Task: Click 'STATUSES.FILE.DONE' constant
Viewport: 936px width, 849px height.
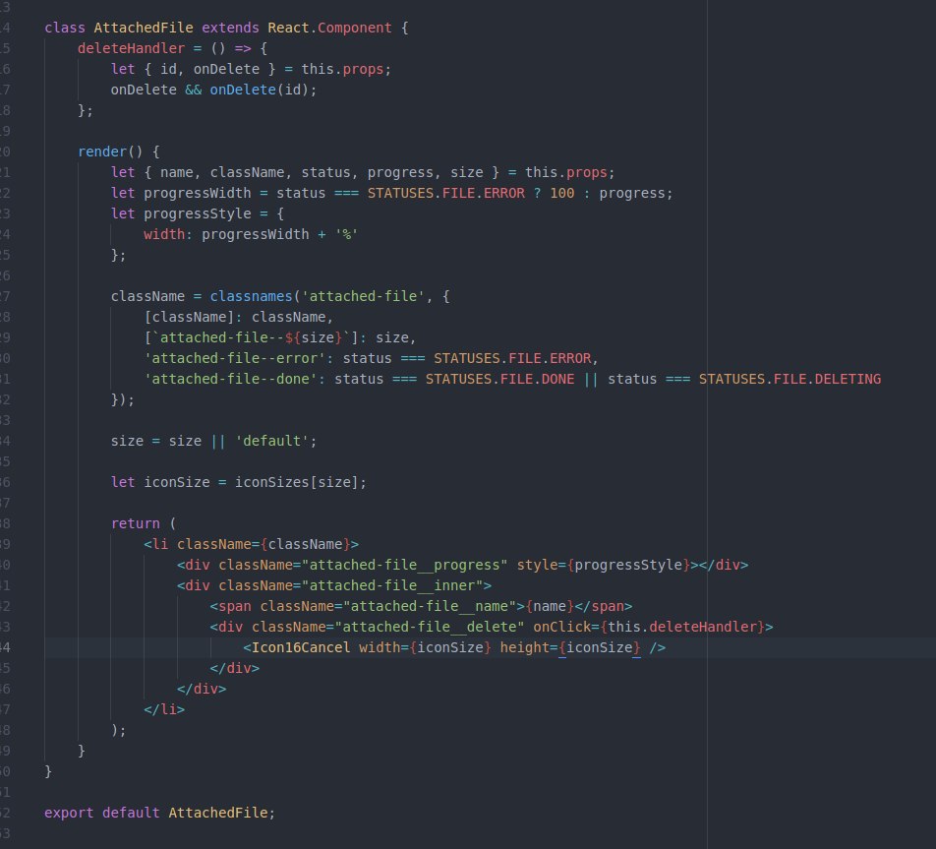Action: click(x=499, y=380)
